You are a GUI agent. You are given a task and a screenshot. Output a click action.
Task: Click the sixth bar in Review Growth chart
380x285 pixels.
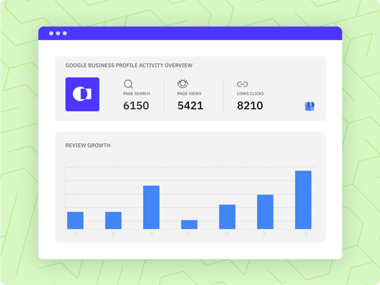(x=265, y=212)
